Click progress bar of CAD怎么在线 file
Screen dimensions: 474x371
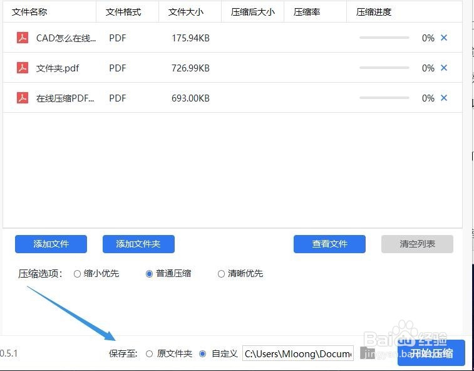click(x=384, y=38)
